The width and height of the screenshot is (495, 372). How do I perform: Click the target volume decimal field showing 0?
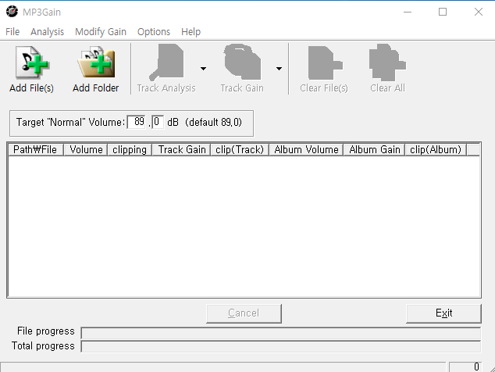click(158, 122)
